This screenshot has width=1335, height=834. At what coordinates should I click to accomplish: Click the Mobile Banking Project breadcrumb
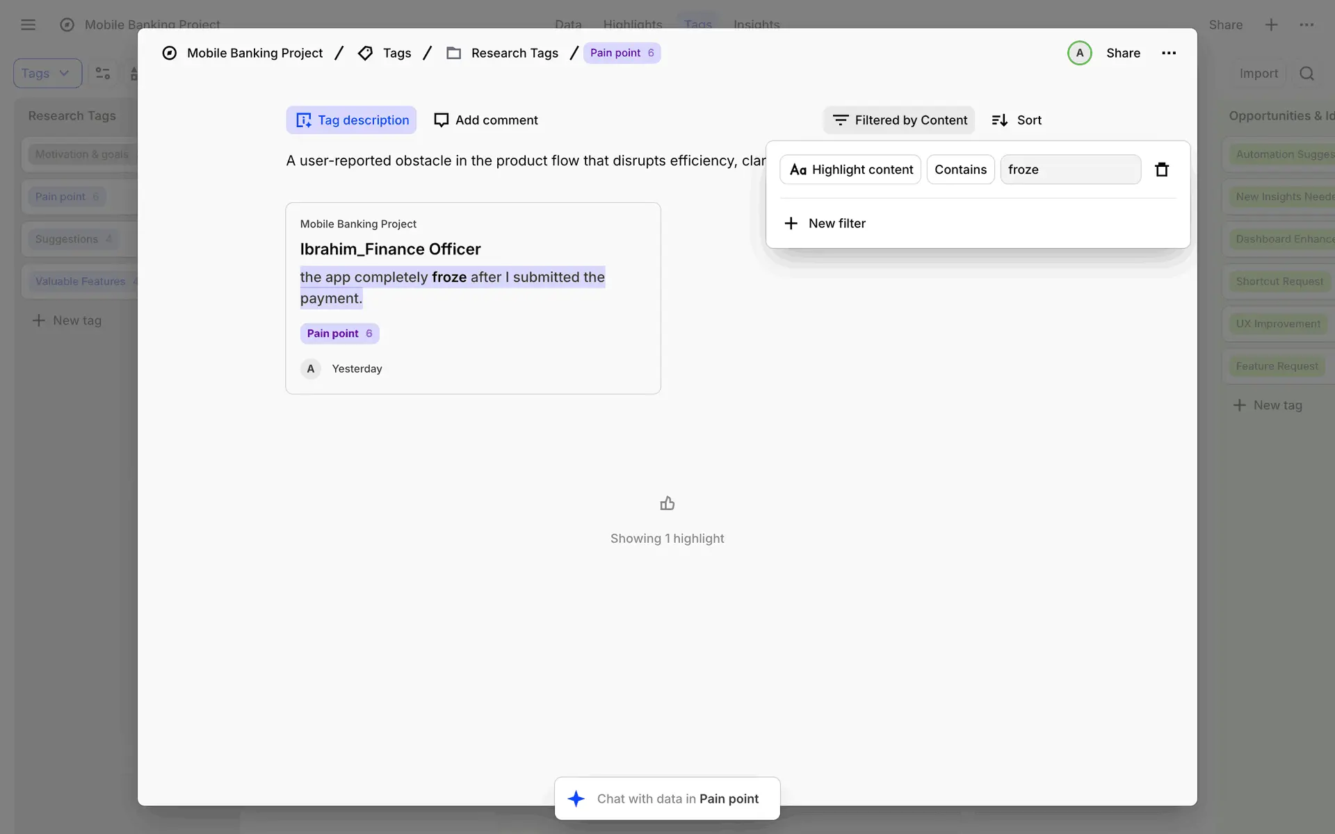pyautogui.click(x=254, y=53)
